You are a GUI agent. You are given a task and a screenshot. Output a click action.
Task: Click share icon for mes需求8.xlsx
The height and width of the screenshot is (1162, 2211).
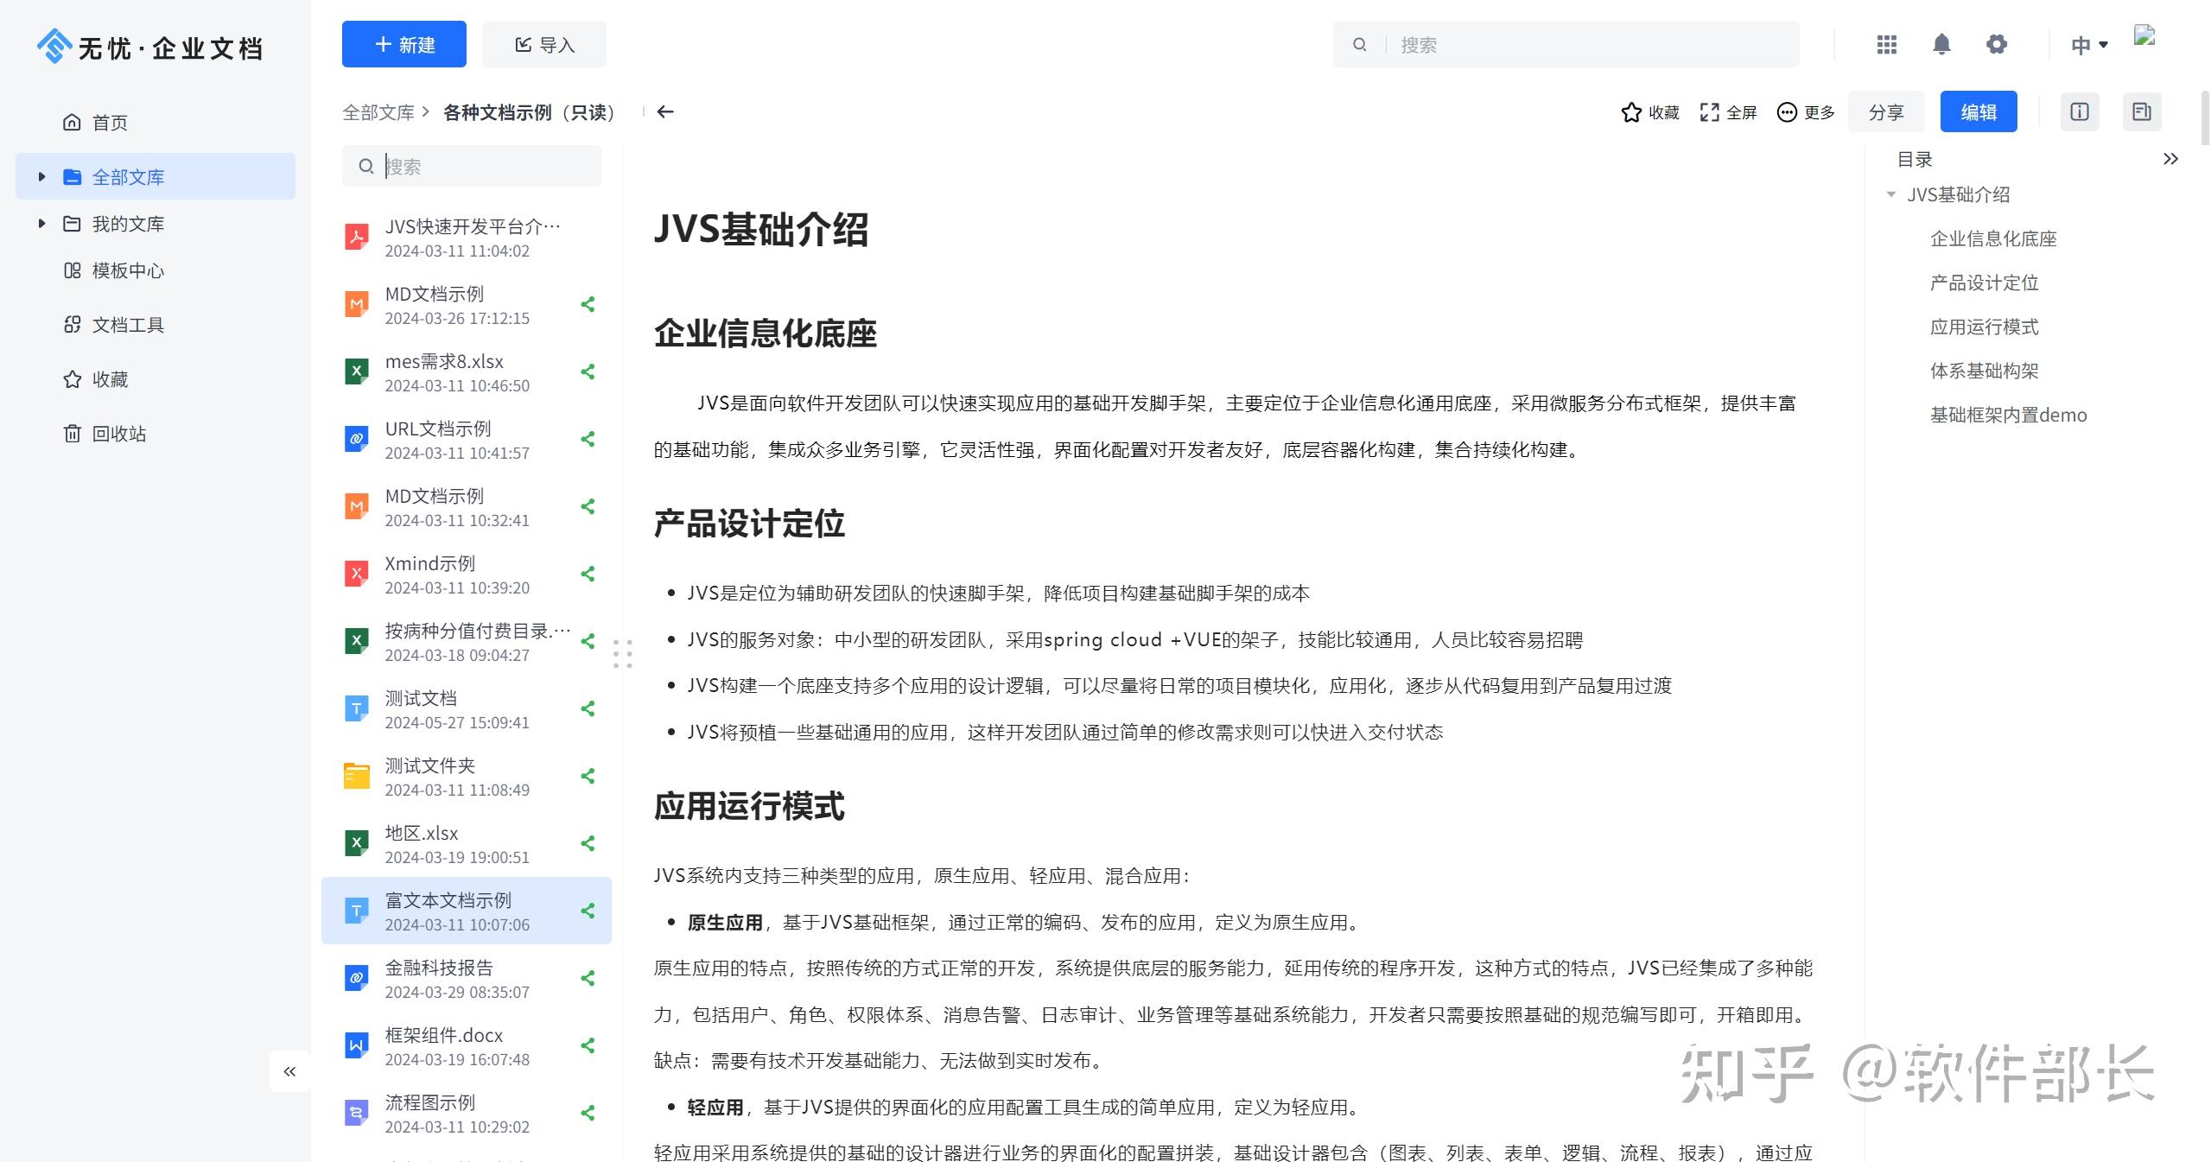click(588, 371)
